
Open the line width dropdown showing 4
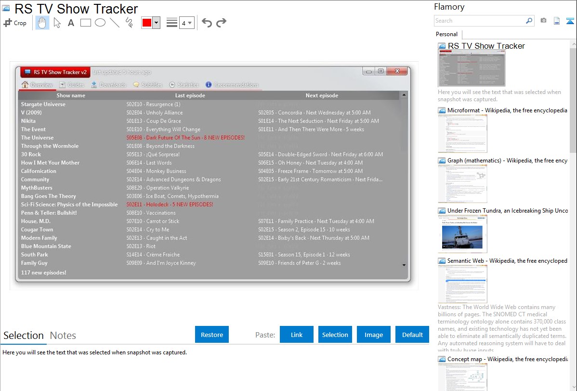[x=186, y=23]
